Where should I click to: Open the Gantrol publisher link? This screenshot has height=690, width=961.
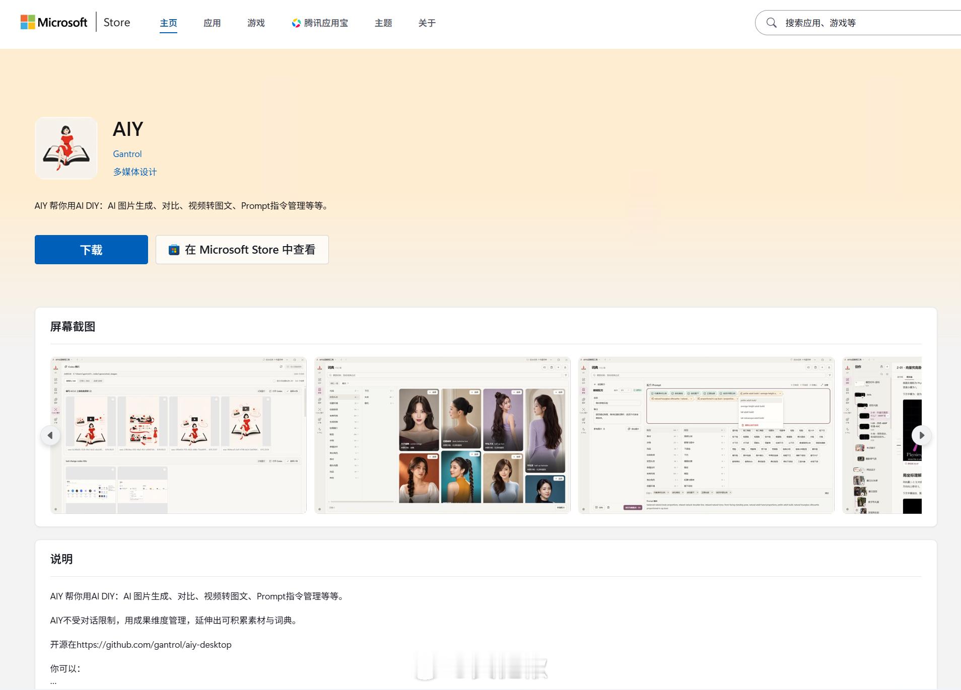tap(127, 154)
